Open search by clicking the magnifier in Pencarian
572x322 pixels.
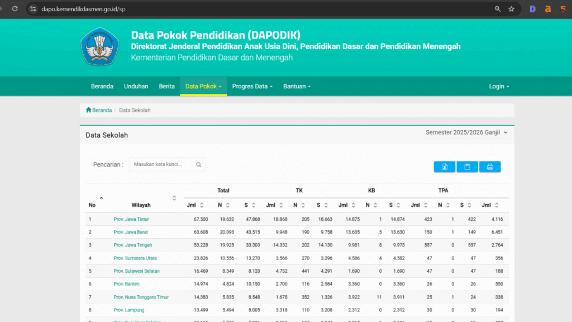coord(198,164)
